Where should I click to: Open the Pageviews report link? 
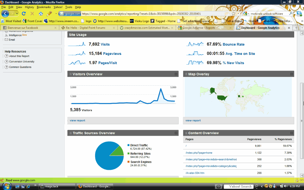coord(112,54)
